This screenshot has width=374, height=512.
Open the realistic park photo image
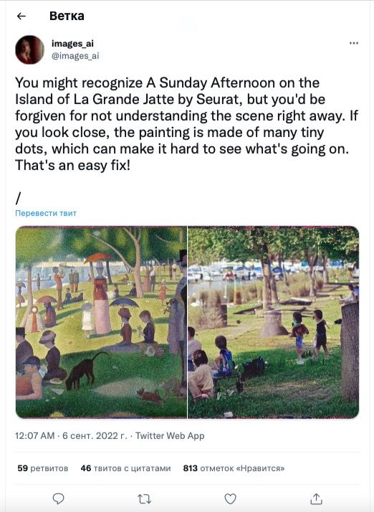(x=274, y=322)
